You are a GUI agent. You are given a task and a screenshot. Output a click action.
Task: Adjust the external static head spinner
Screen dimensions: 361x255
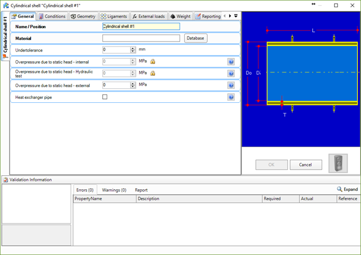(x=133, y=85)
